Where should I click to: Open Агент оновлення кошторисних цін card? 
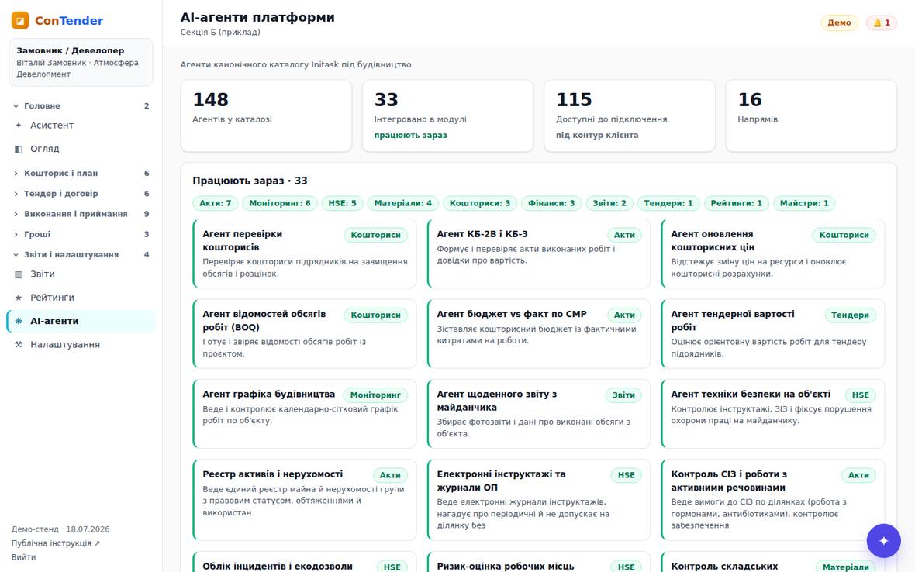772,253
